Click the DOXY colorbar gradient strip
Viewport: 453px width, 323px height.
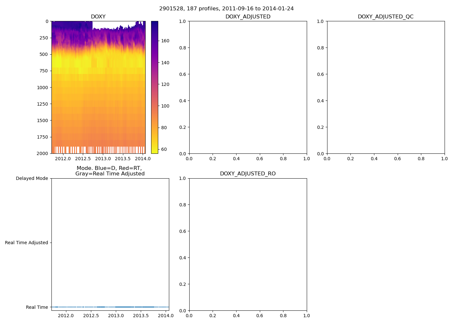point(155,87)
